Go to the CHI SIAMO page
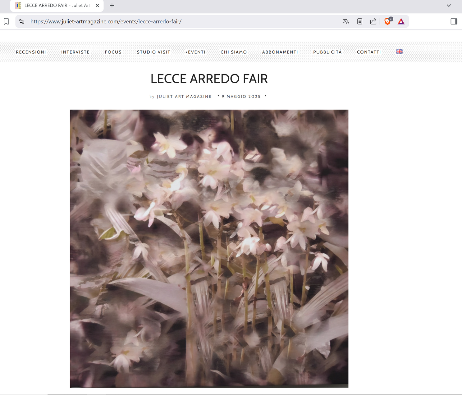The image size is (462, 395). click(234, 52)
